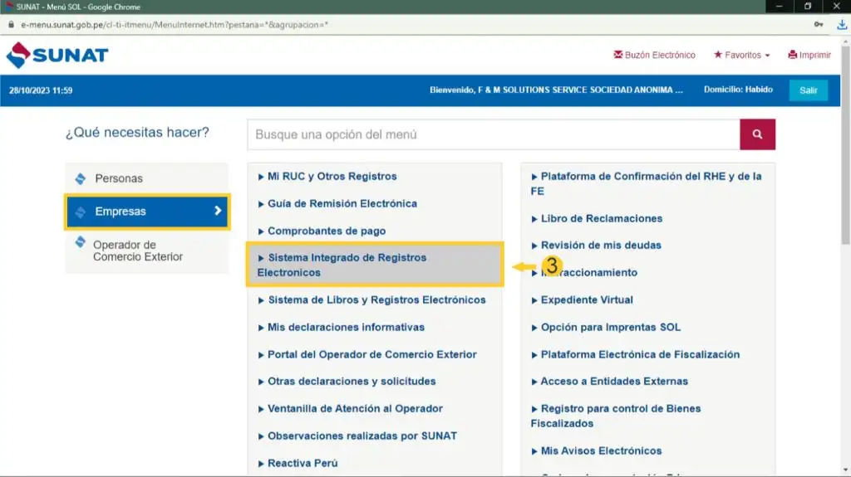Viewport: 851px width, 477px height.
Task: Expand Mi RUC y Otros Registros
Action: tap(332, 177)
